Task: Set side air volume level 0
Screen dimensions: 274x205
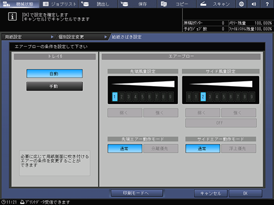Action: (189, 97)
